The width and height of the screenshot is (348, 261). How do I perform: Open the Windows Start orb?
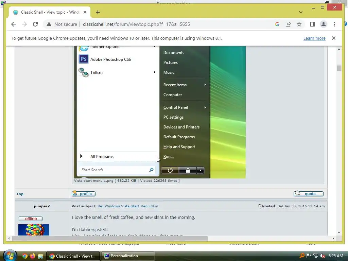pos(10,255)
